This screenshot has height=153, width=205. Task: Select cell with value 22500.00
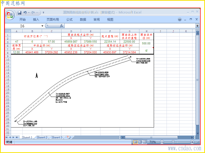(129, 42)
